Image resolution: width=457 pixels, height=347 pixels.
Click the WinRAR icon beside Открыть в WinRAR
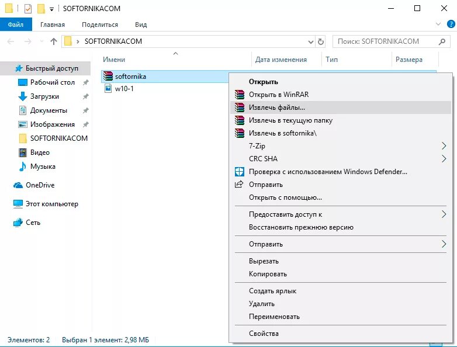(x=240, y=95)
